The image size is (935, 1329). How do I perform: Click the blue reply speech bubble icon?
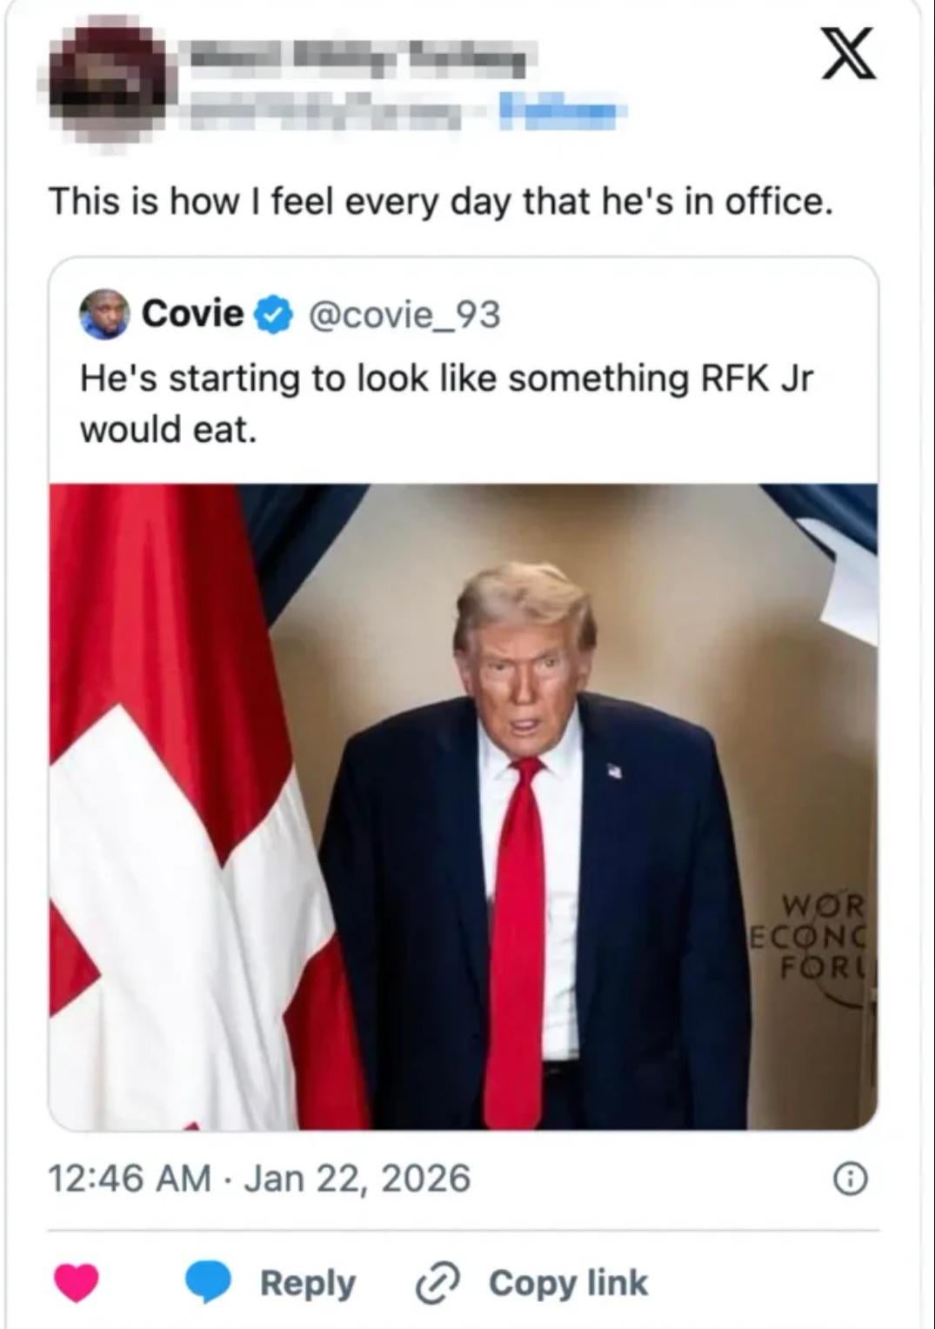208,1283
